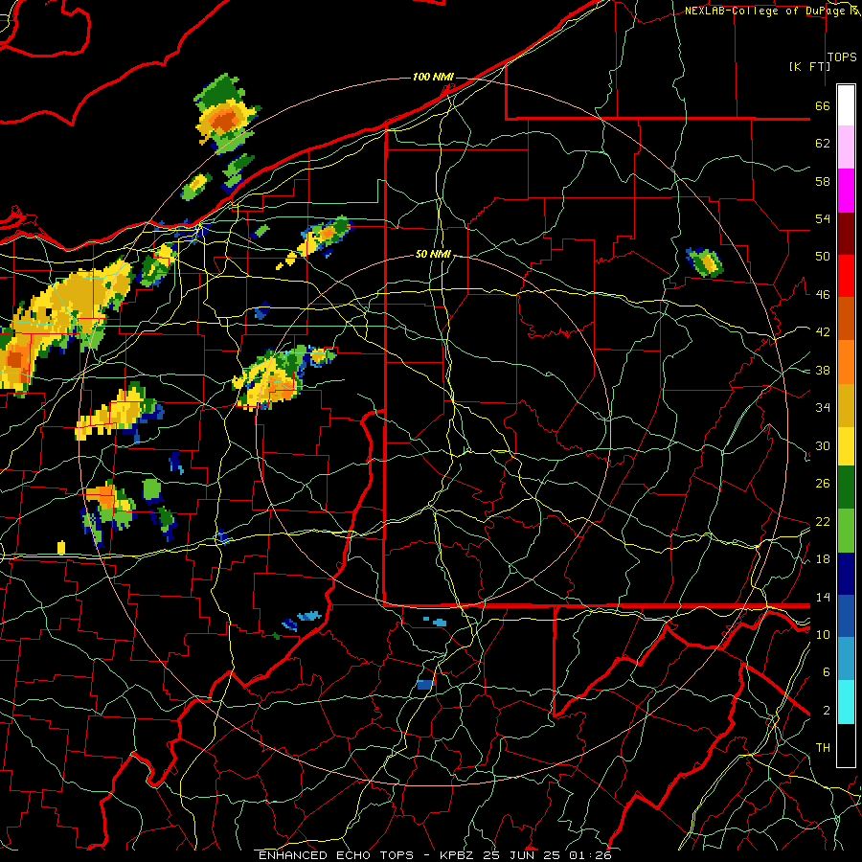
Task: Click the orange-cored storm cell over the lake
Action: (226, 116)
